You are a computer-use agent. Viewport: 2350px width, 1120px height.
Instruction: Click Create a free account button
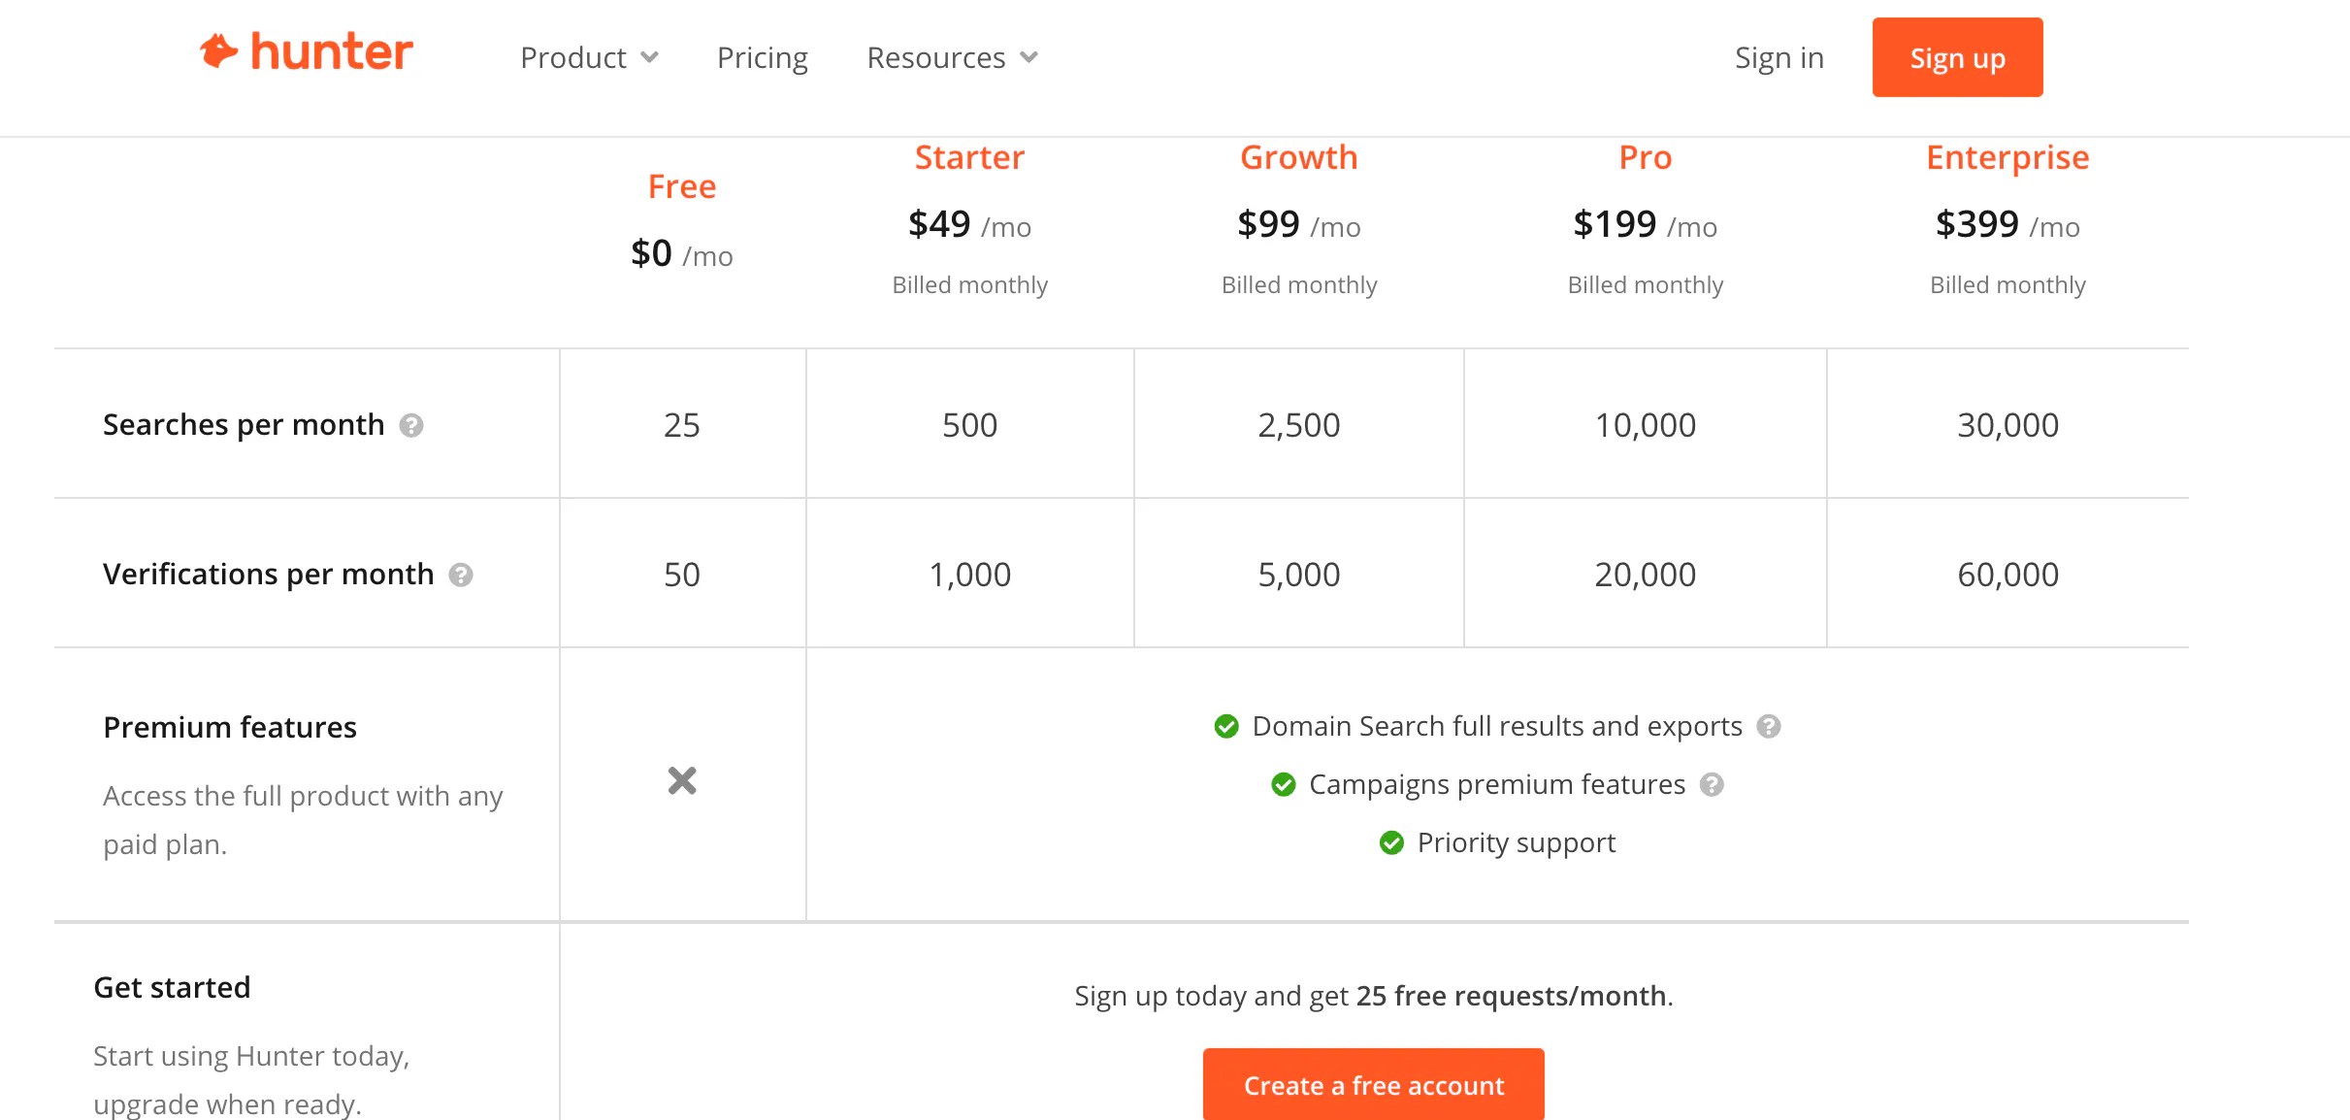tap(1374, 1085)
